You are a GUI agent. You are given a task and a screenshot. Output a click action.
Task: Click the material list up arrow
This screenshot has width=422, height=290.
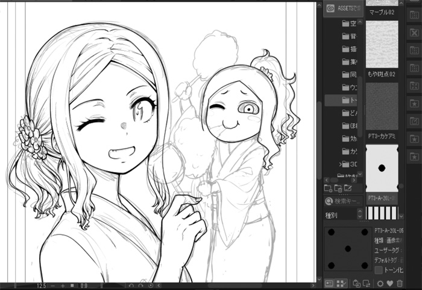[402, 3]
